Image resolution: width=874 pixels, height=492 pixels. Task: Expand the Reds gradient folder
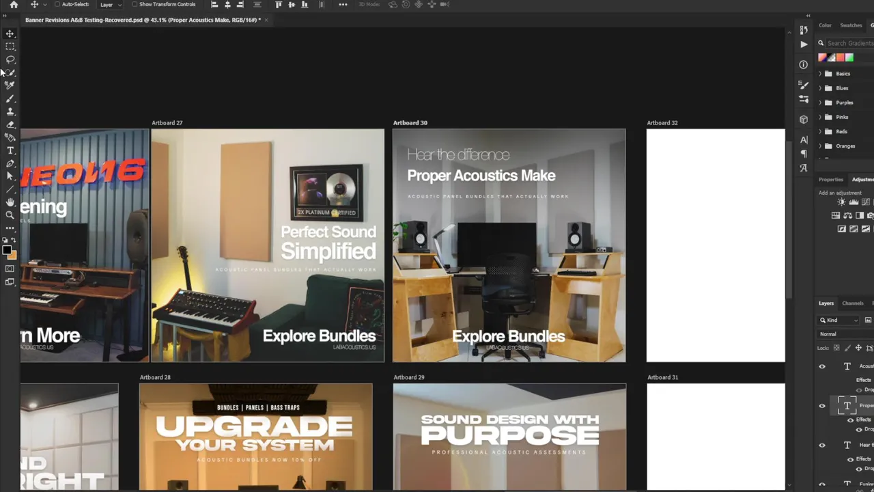click(x=820, y=131)
